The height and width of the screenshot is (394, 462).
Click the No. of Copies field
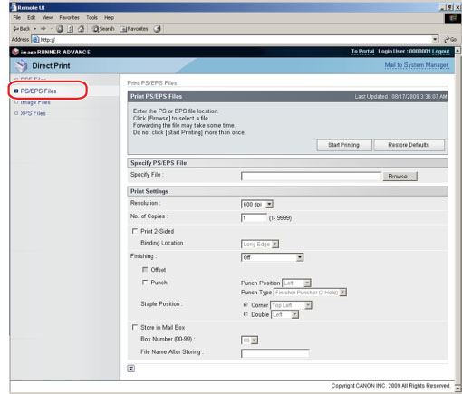[254, 217]
